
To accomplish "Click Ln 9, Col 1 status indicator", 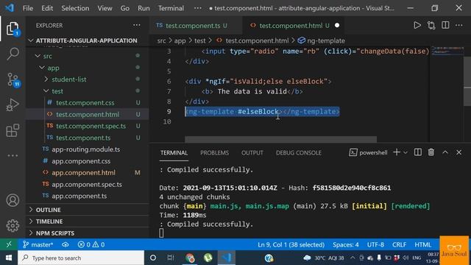I will (291, 244).
